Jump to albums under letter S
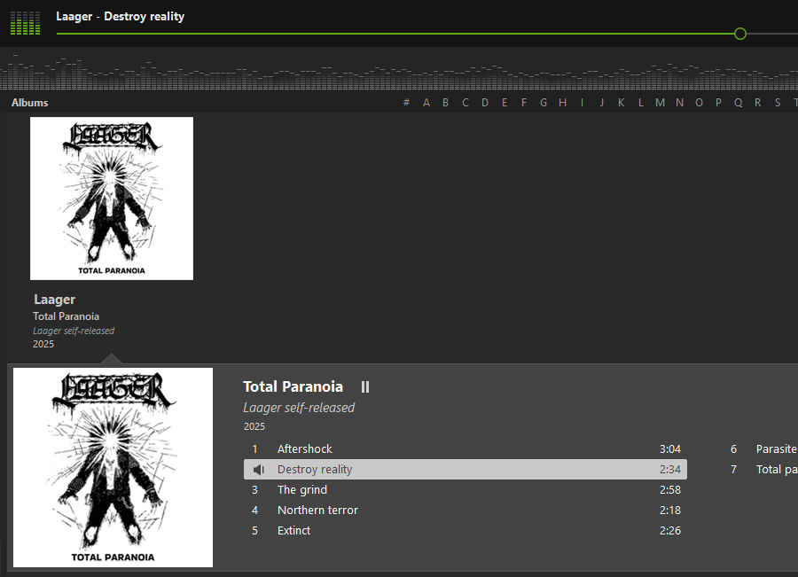The width and height of the screenshot is (798, 577). click(778, 103)
